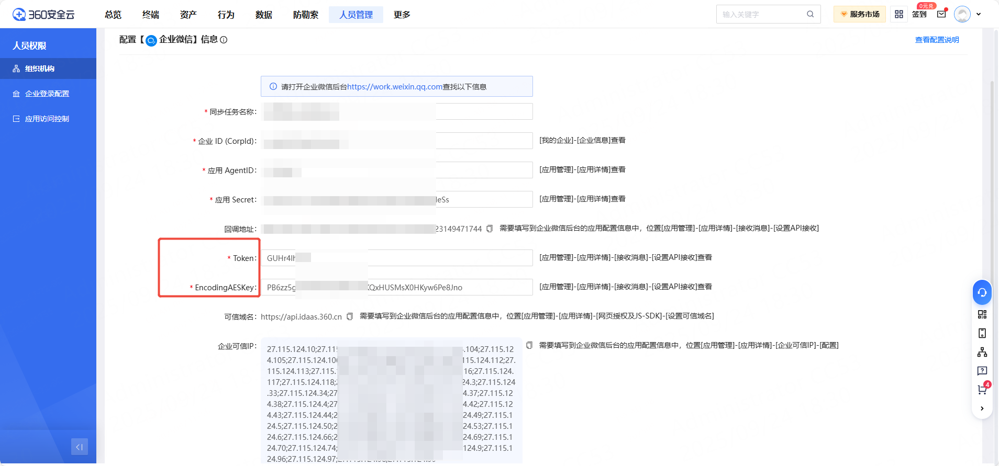Open the app grid icon in header
Viewport: 999px width, 466px height.
(899, 14)
